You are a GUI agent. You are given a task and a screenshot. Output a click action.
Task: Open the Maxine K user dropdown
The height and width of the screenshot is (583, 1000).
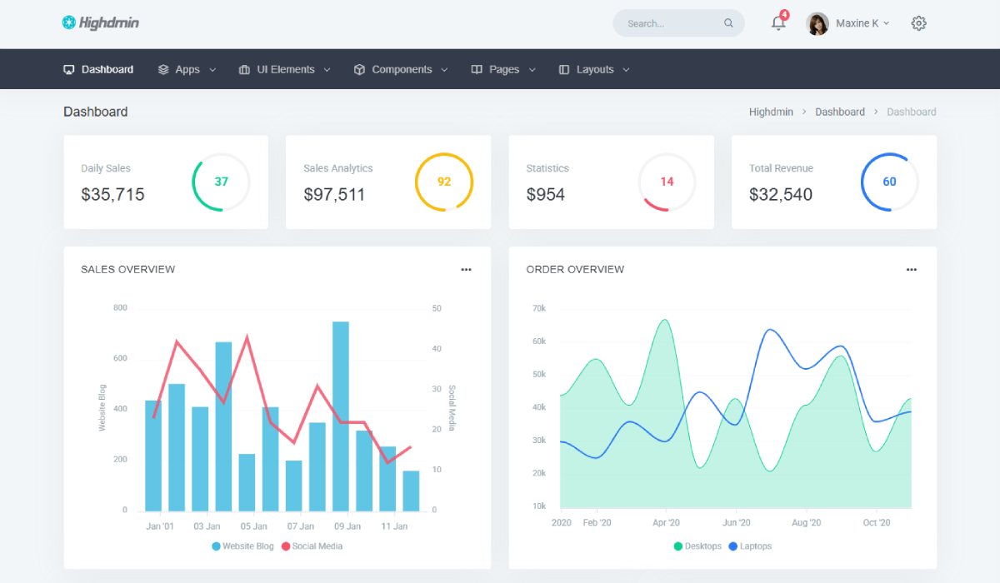862,23
